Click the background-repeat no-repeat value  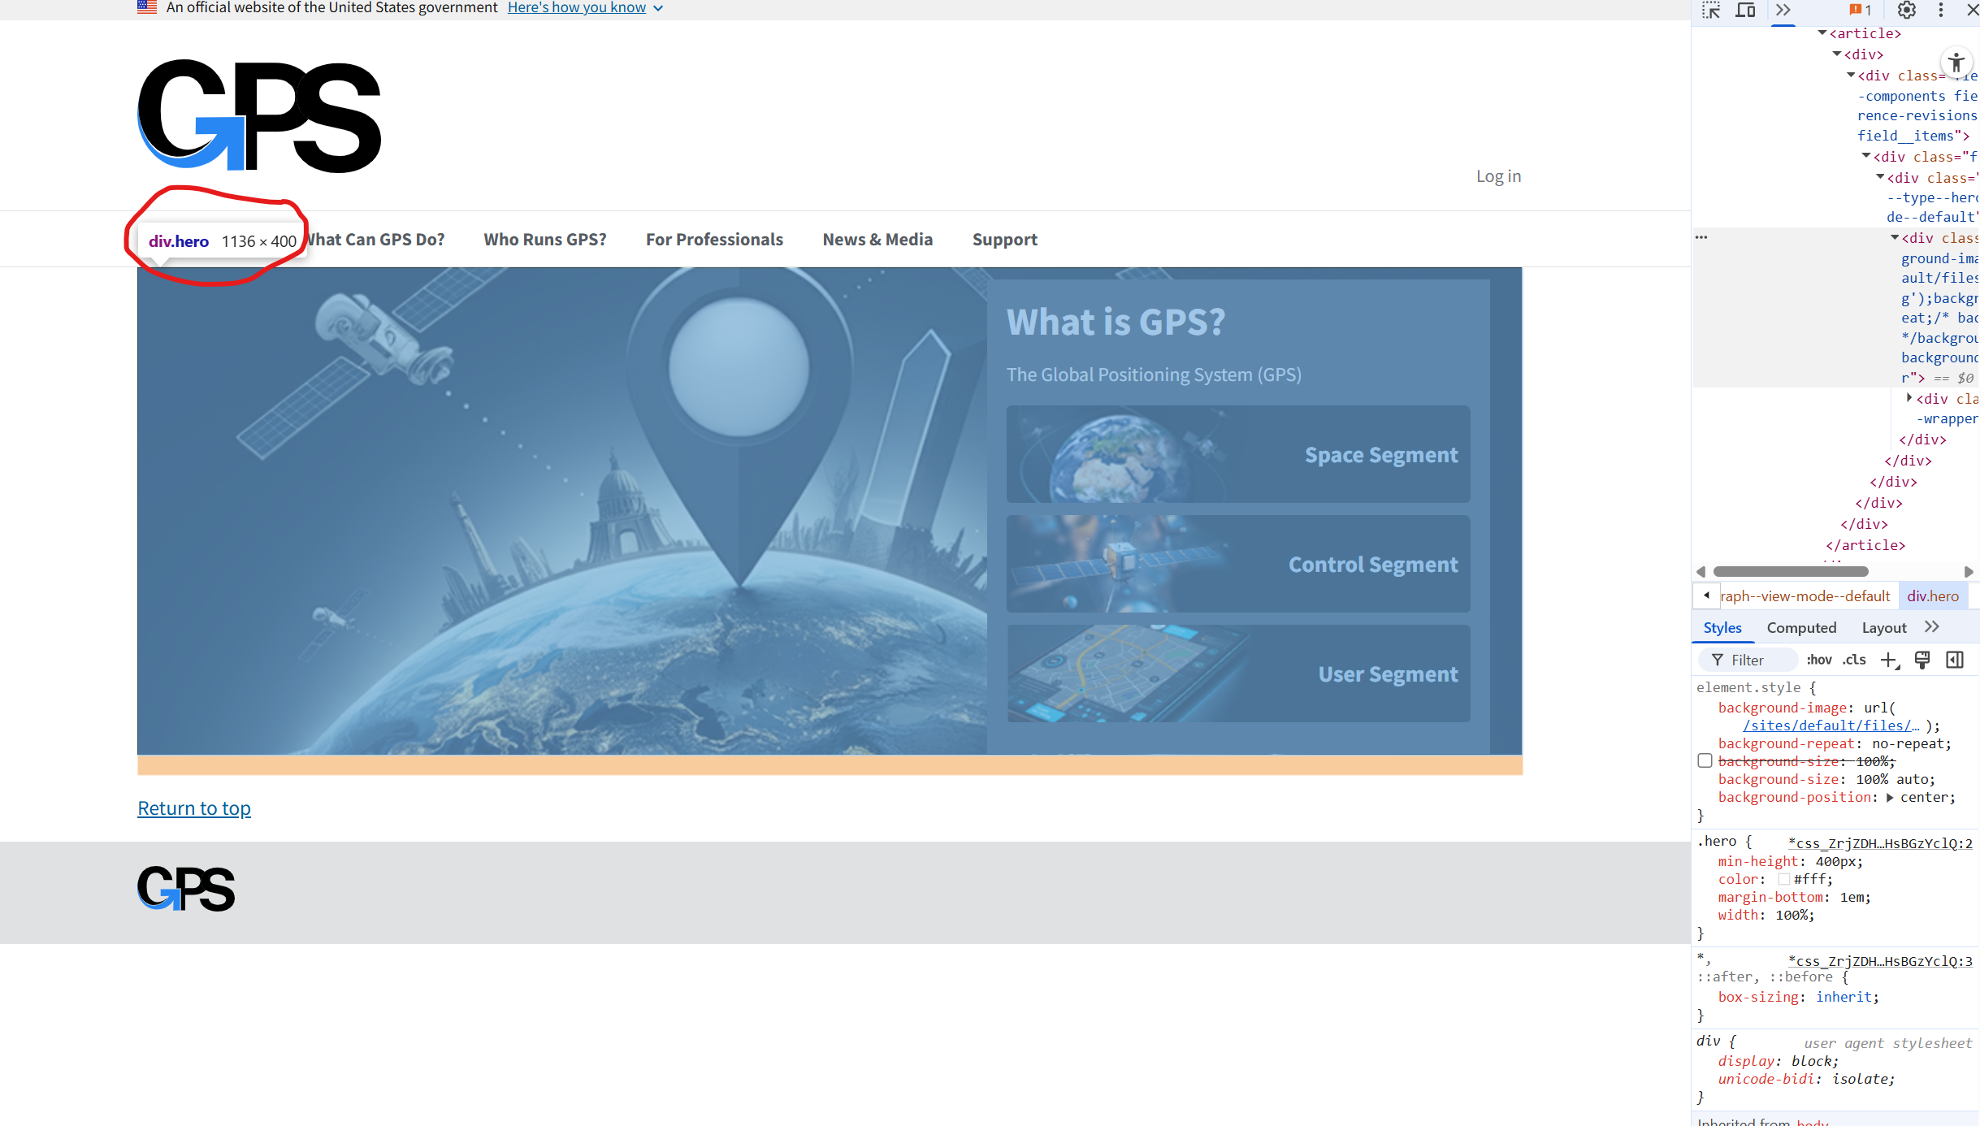(1907, 743)
